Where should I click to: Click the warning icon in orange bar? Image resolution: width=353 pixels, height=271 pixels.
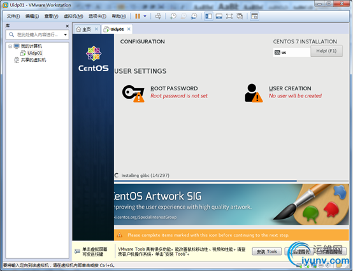120,235
